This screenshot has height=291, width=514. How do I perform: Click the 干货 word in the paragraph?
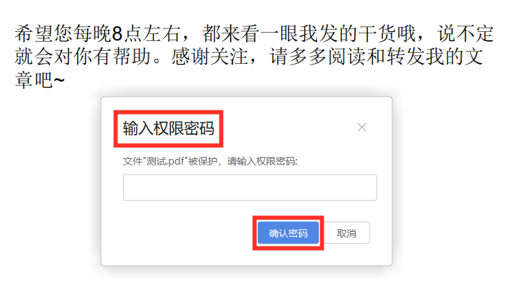point(377,34)
